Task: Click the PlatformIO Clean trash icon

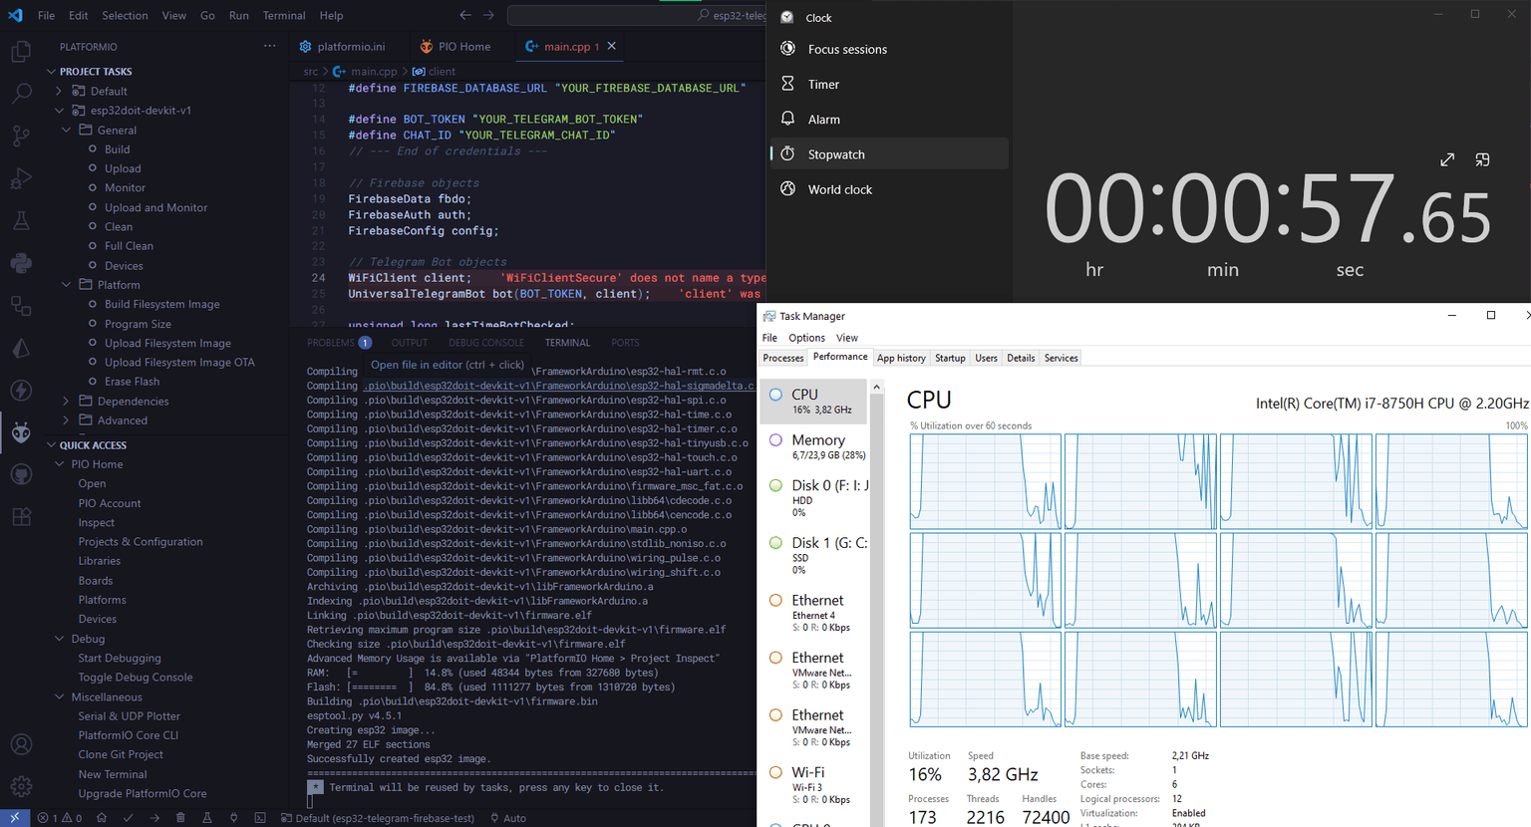Action: coord(180,818)
